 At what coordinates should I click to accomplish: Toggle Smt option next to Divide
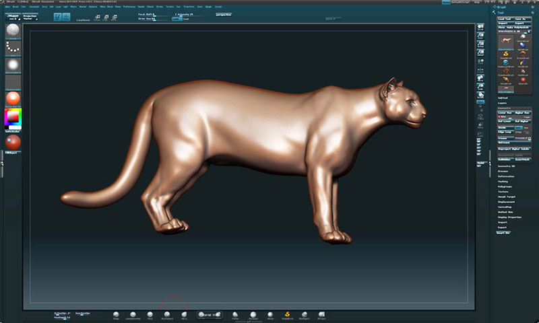pyautogui.click(x=518, y=128)
